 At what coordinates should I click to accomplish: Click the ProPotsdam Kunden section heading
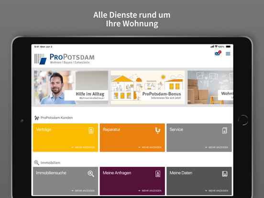56,118
